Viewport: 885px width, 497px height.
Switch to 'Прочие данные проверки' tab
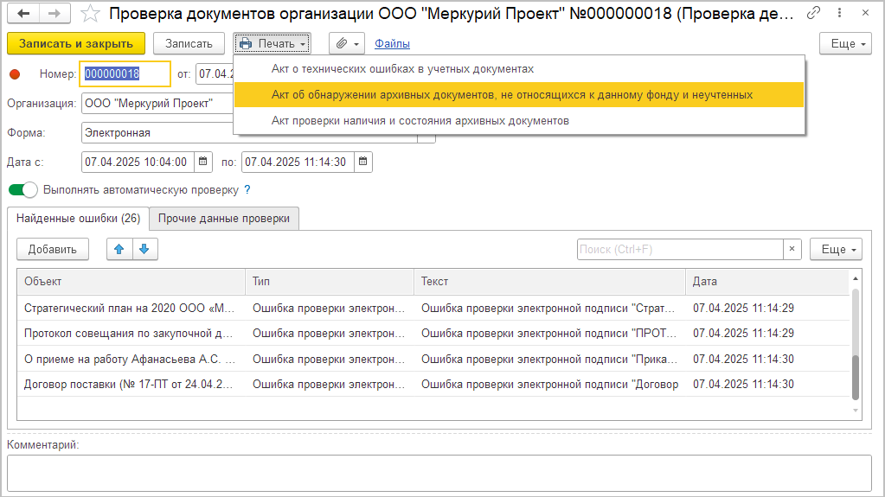pyautogui.click(x=224, y=219)
